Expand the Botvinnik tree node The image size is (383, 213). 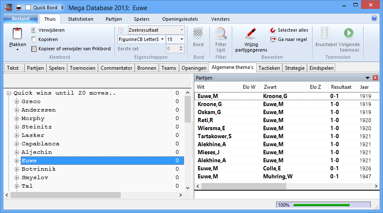point(16,169)
